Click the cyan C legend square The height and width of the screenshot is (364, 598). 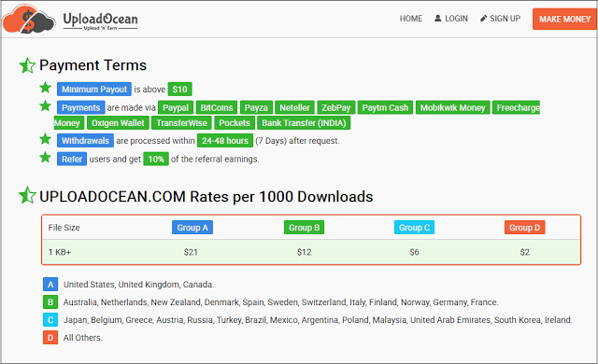(x=50, y=320)
